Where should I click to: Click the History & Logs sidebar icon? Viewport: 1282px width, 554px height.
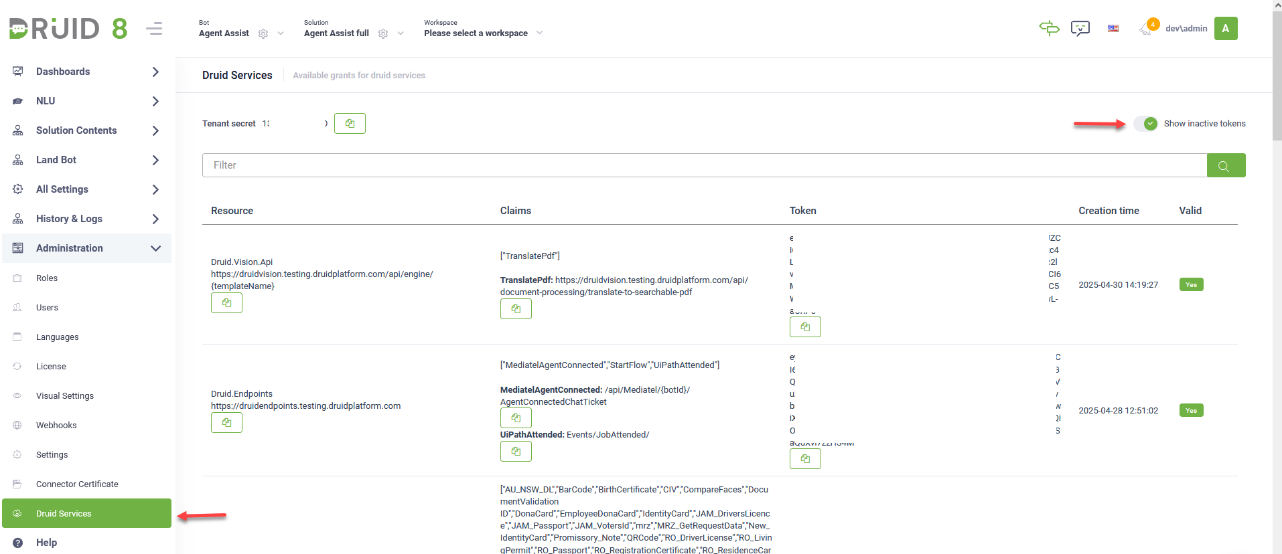(x=18, y=219)
